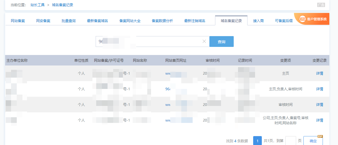Screen dimensions: 338x145
Task: Click the 找到 4 条数据 result count
Action: [237, 141]
